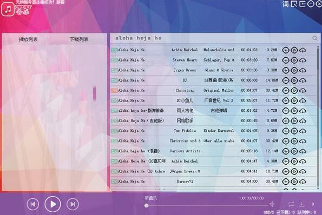The image size is (322, 215).
Task: Download the Glanz & Gloria track
Action: (303, 70)
